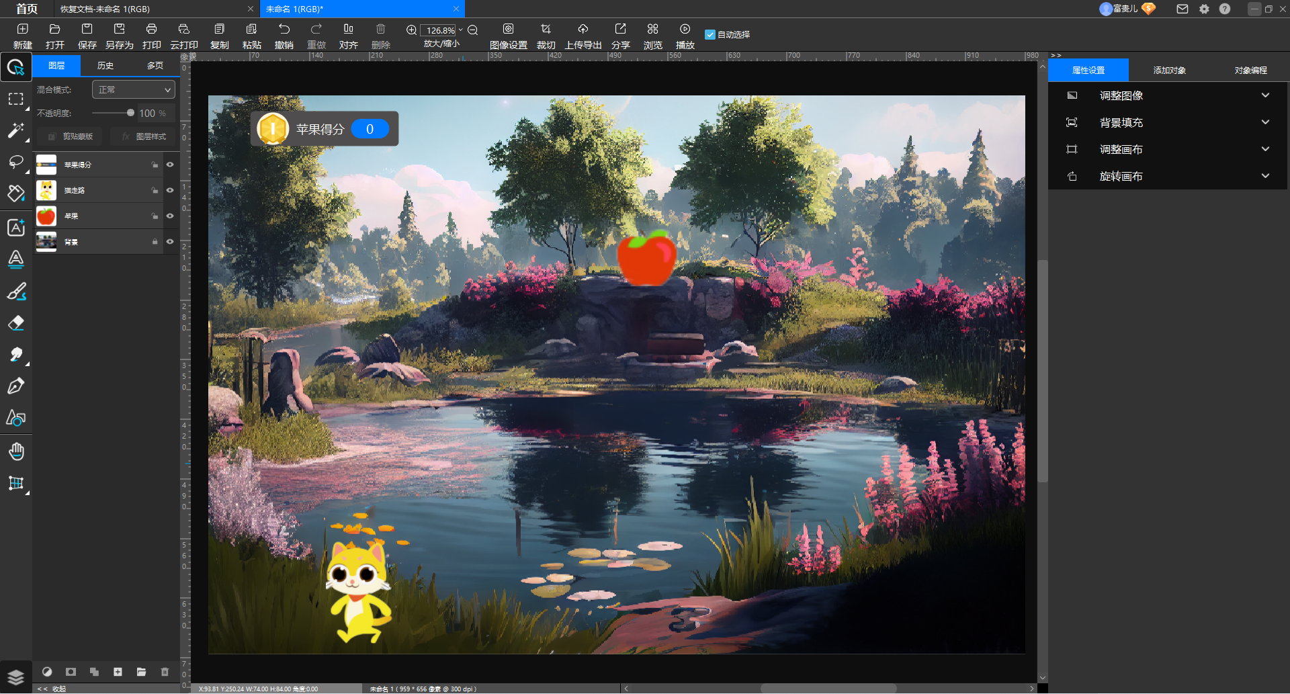Add a new layer with plus icon
This screenshot has height=694, width=1290.
(118, 672)
